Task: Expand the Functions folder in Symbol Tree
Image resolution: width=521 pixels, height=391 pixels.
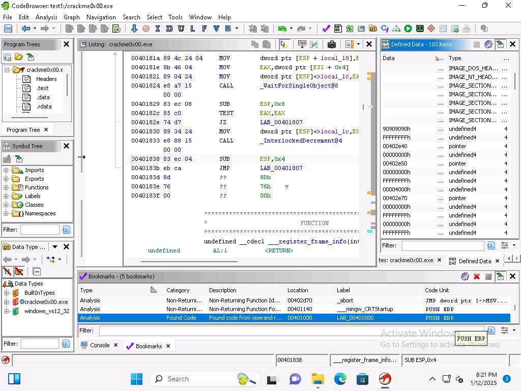Action: (6, 187)
